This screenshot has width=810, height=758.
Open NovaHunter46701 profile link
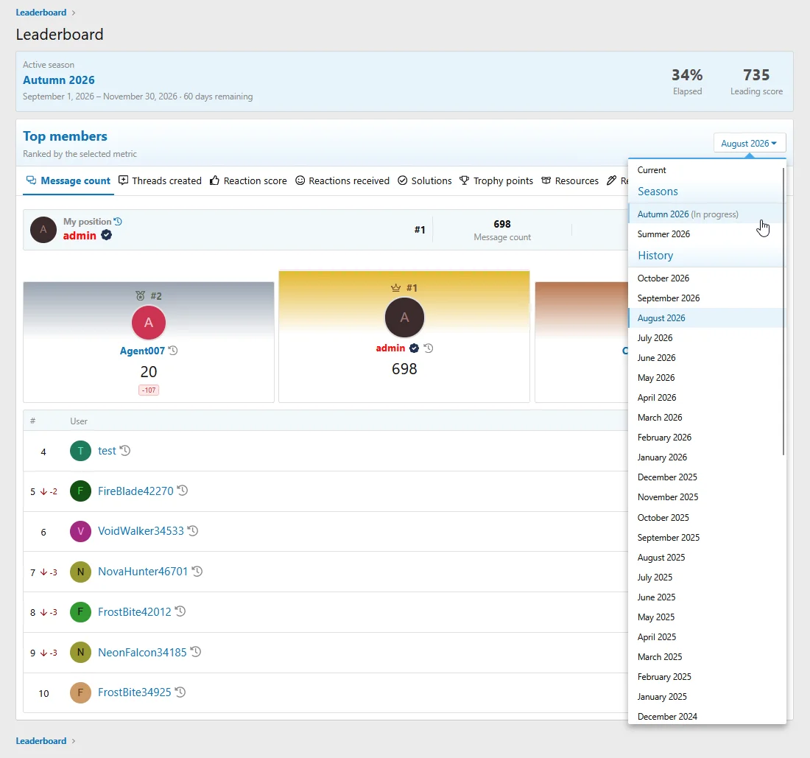point(143,572)
